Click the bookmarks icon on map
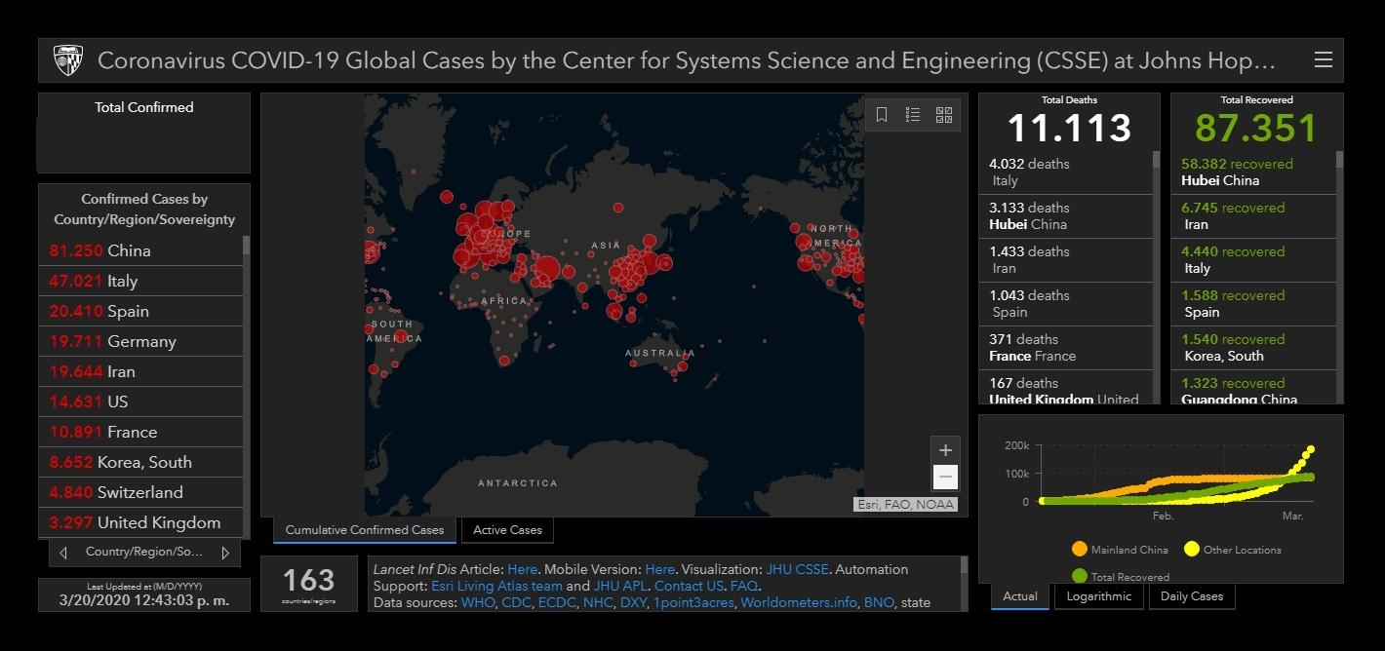The width and height of the screenshot is (1385, 651). (882, 115)
